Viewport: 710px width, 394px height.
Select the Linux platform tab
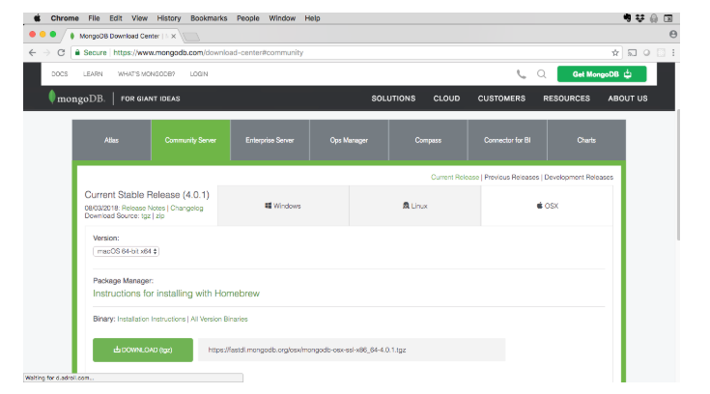point(414,206)
